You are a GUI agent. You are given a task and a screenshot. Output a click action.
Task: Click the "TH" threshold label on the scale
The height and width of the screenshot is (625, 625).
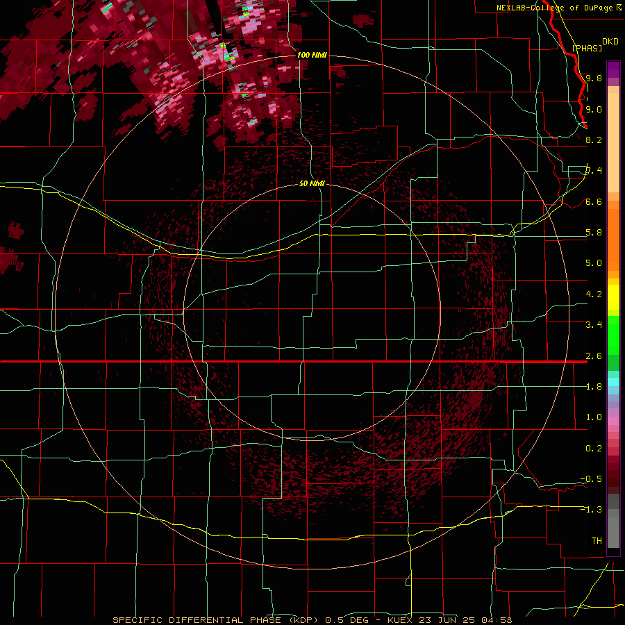pyautogui.click(x=597, y=540)
